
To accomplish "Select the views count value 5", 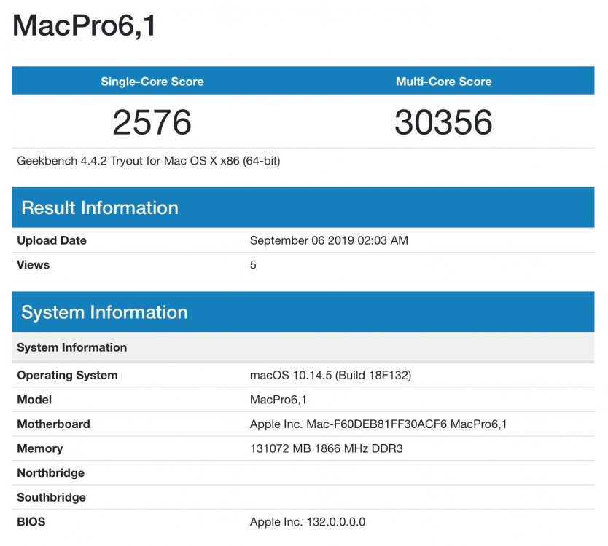I will pos(253,265).
